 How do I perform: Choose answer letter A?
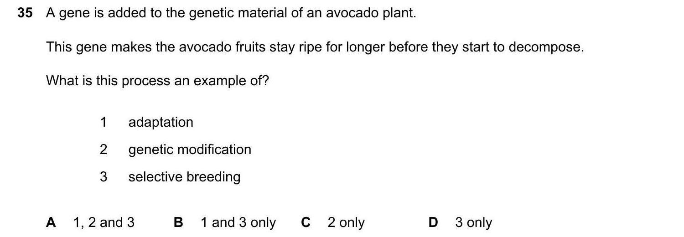tap(51, 222)
